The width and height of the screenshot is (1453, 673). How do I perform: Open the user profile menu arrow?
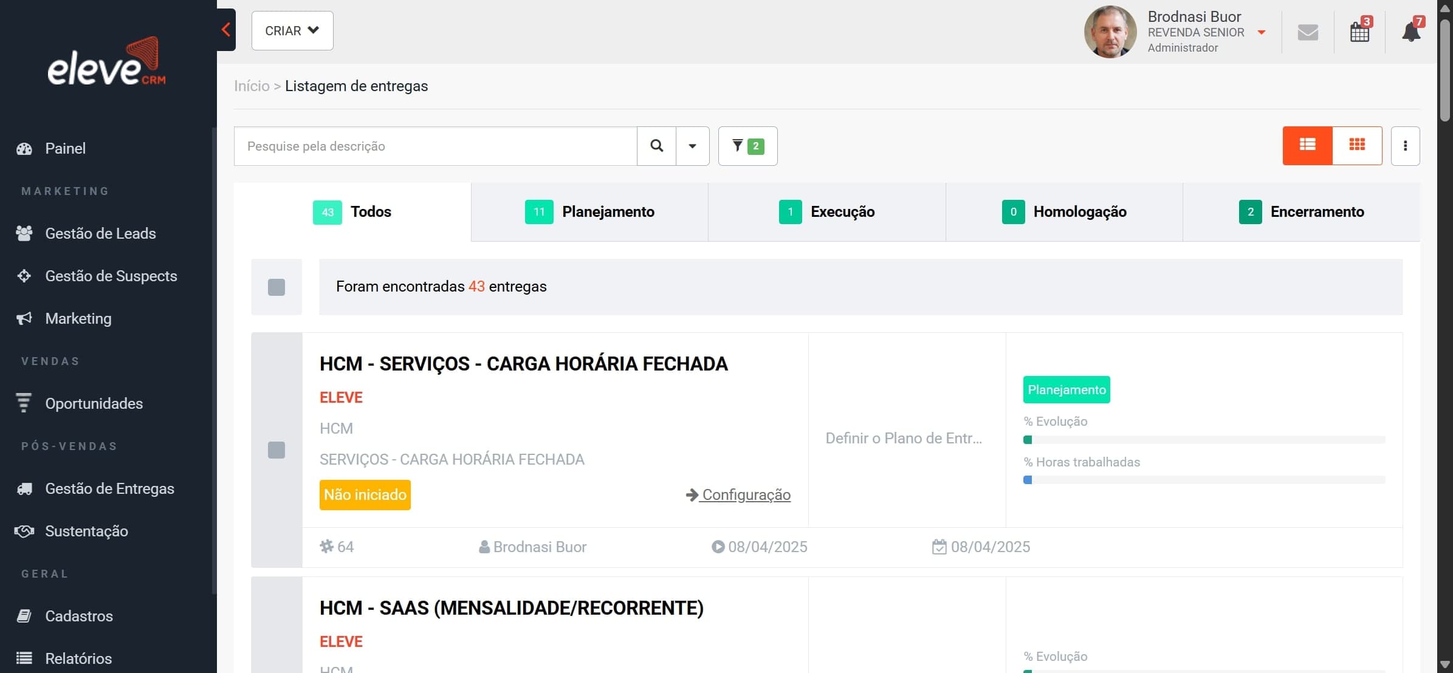pos(1262,32)
